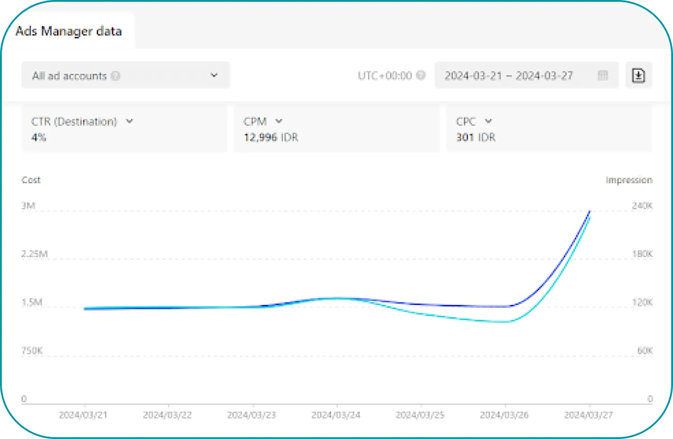Click help icon next to All ad accounts
The width and height of the screenshot is (673, 439).
[x=115, y=76]
